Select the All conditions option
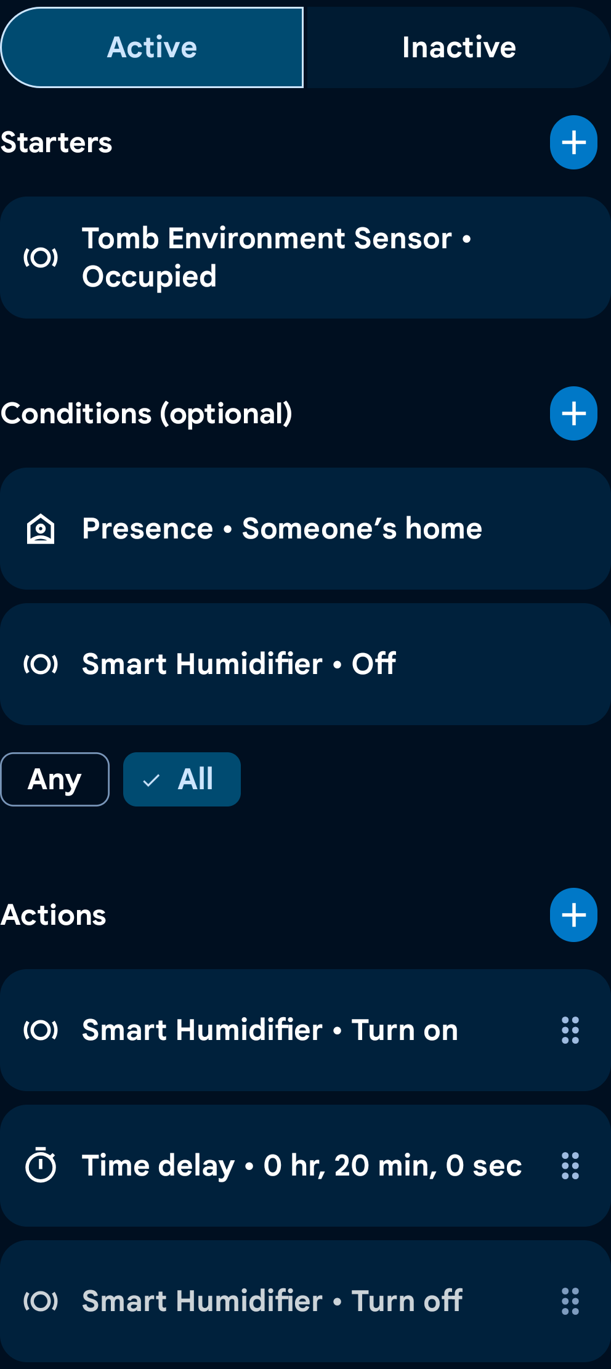This screenshot has height=1369, width=611. [182, 779]
